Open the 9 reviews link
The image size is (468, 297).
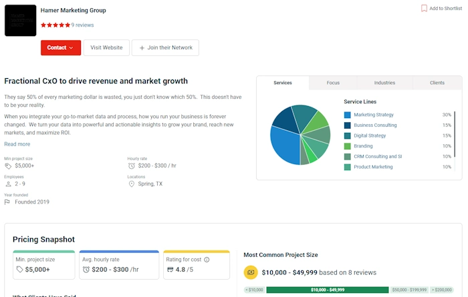click(x=82, y=25)
